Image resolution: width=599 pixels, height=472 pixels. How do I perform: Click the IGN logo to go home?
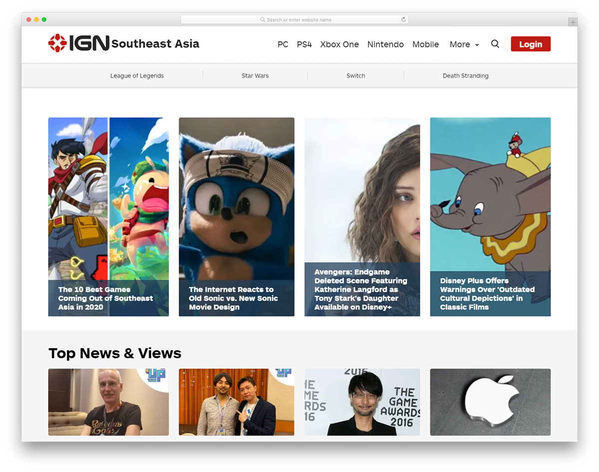pos(77,43)
